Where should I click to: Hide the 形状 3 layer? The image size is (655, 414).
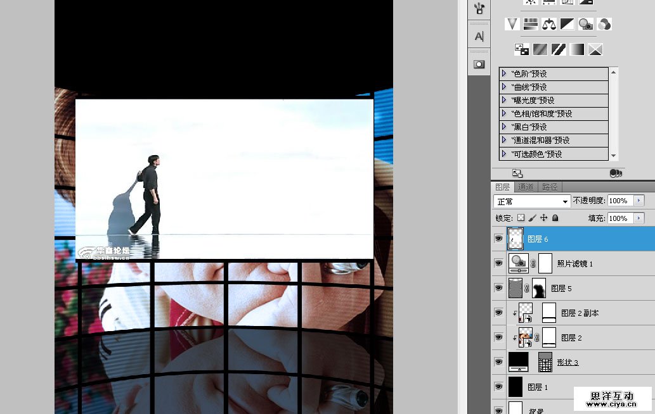click(498, 362)
